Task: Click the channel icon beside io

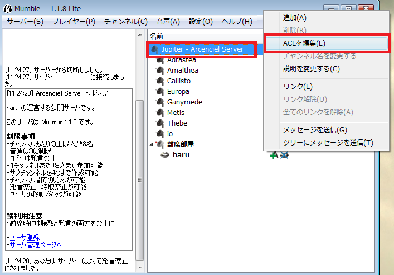Action: (159, 133)
